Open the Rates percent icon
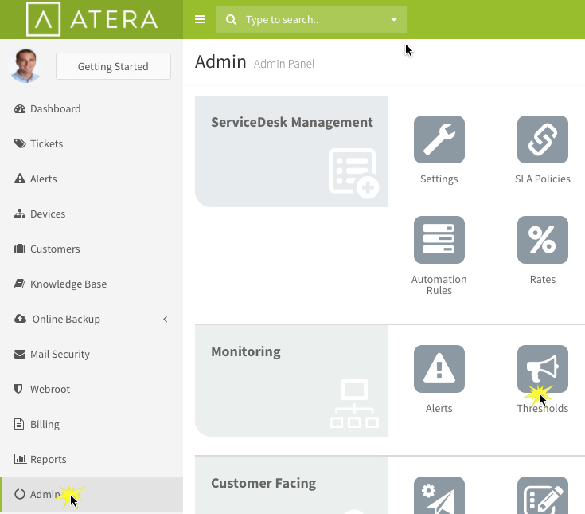 (543, 240)
